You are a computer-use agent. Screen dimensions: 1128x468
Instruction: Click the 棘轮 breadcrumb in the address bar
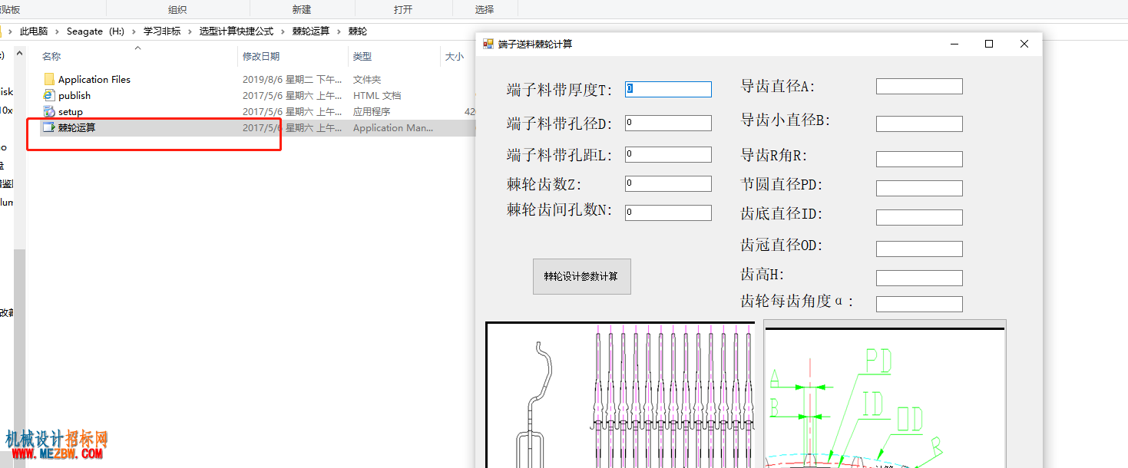click(x=358, y=31)
